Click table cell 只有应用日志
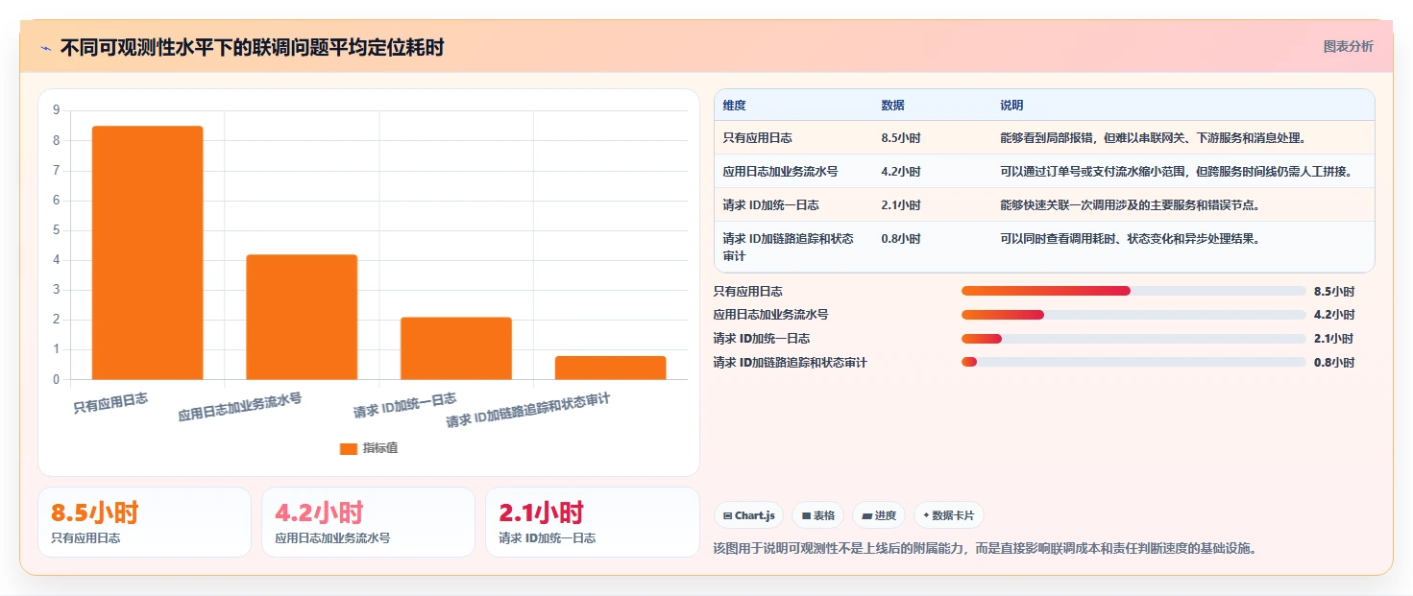Screen dimensions: 1413x596 tap(758, 138)
